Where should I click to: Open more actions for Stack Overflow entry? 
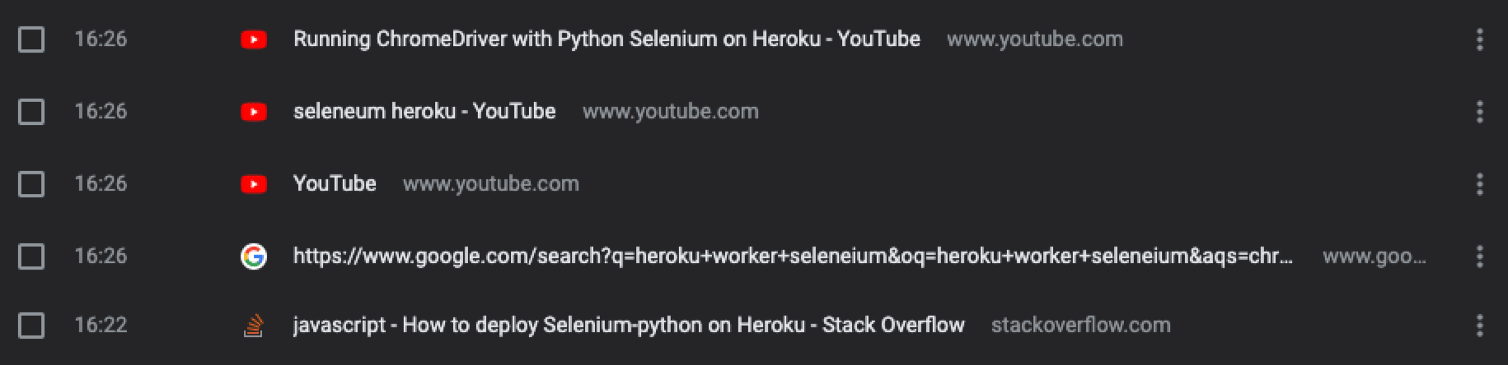1480,325
